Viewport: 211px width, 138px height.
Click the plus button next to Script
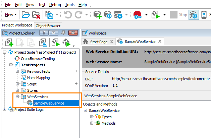pos(76,84)
